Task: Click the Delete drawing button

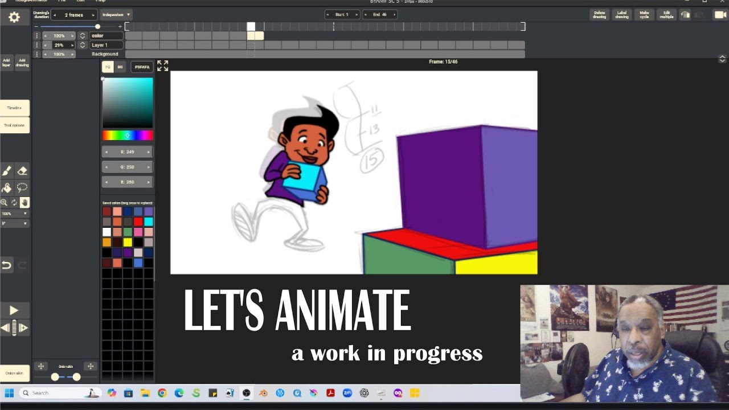Action: (x=600, y=15)
